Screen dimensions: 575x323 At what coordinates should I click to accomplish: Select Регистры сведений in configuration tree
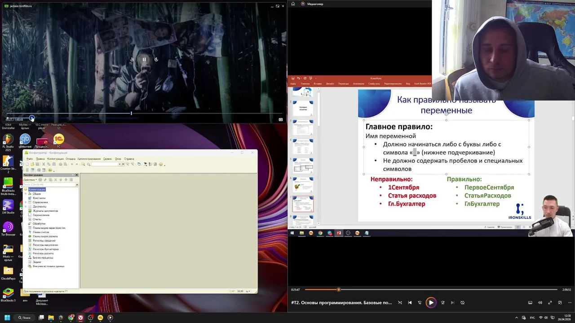pos(44,240)
